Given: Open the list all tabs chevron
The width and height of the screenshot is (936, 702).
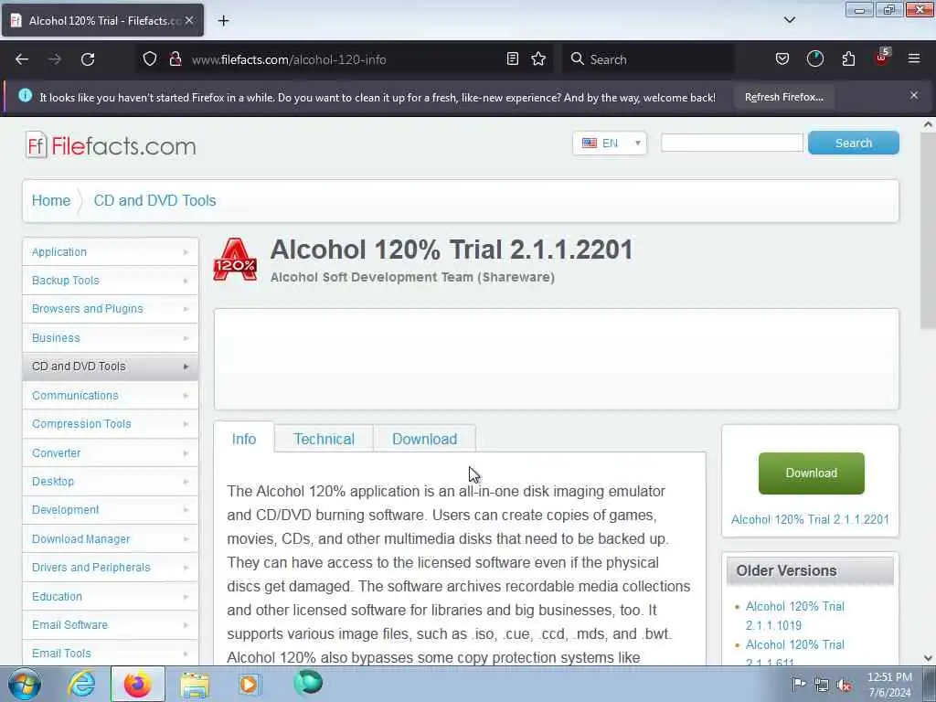Looking at the screenshot, I should pos(790,20).
